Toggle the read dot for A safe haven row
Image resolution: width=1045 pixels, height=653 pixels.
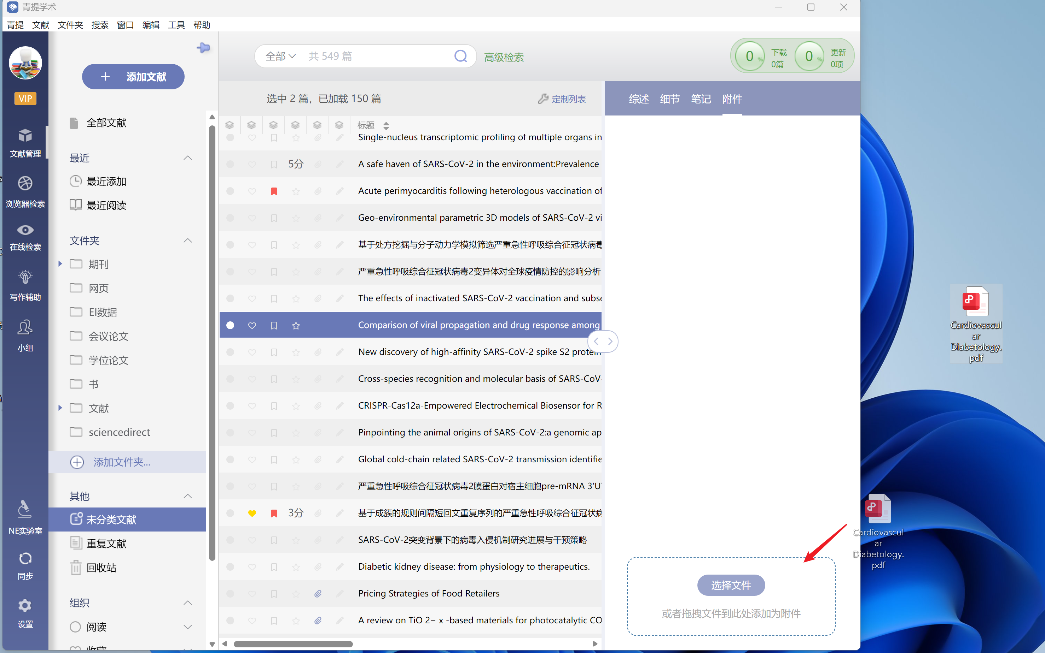tap(230, 165)
